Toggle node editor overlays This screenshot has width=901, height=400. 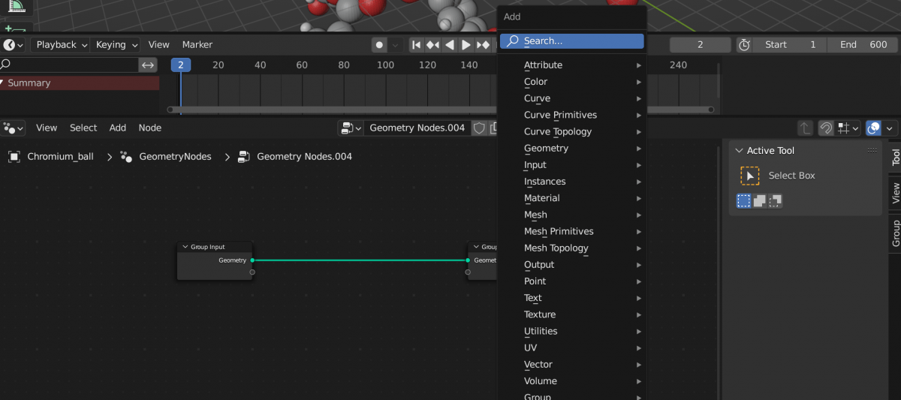point(873,128)
